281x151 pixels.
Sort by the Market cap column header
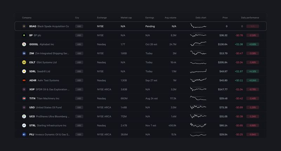pos(126,17)
